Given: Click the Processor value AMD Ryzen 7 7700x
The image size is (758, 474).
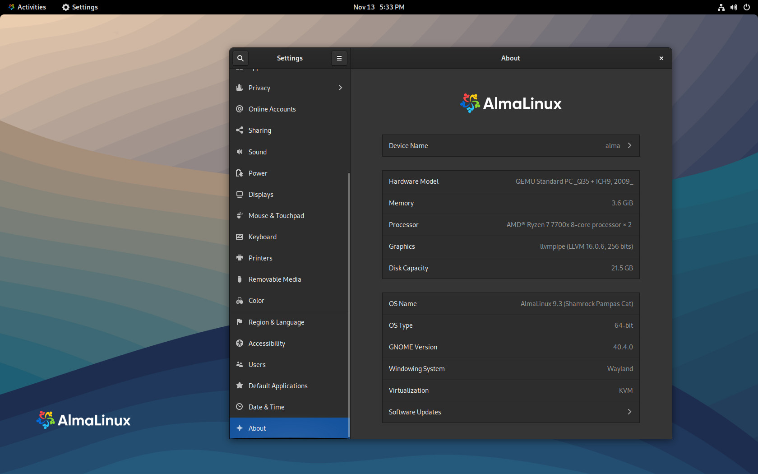Looking at the screenshot, I should (569, 225).
